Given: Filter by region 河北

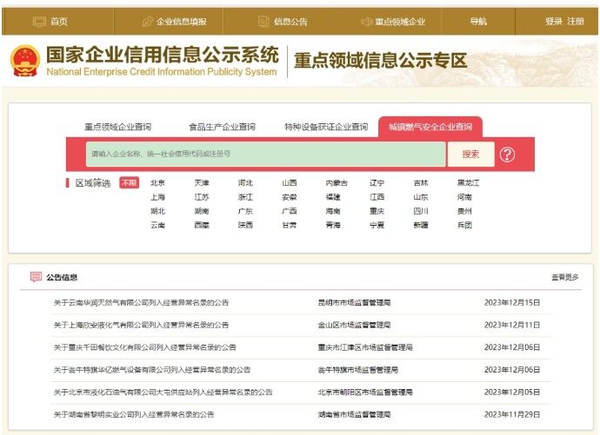Looking at the screenshot, I should tap(245, 183).
